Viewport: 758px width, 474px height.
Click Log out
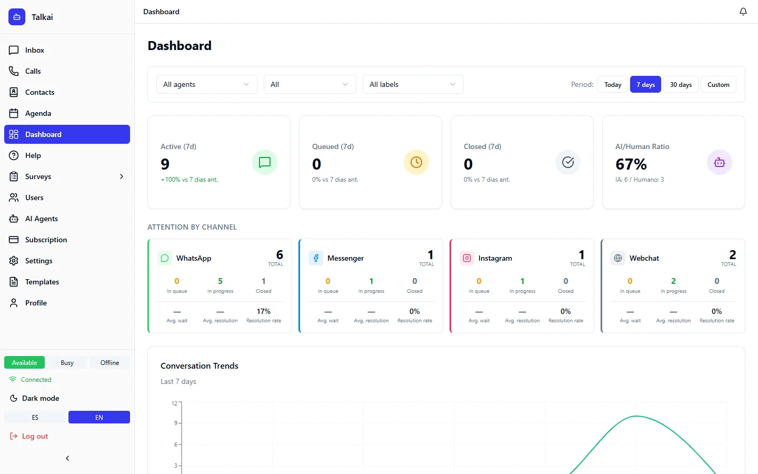(x=29, y=436)
